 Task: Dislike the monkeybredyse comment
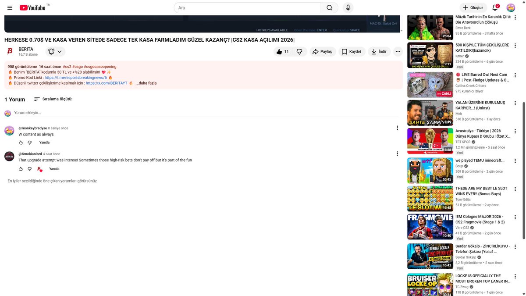click(x=30, y=143)
